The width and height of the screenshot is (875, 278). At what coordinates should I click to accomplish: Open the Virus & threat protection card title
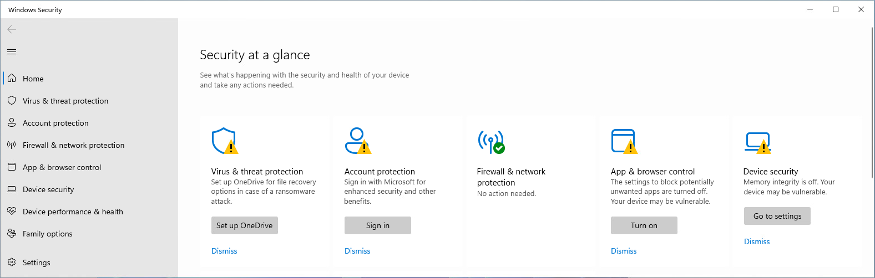coord(257,172)
